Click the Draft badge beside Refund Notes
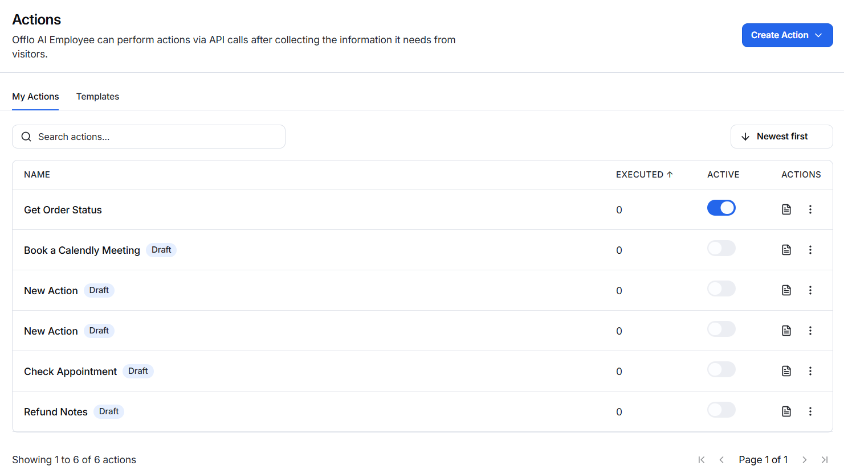 pyautogui.click(x=109, y=411)
